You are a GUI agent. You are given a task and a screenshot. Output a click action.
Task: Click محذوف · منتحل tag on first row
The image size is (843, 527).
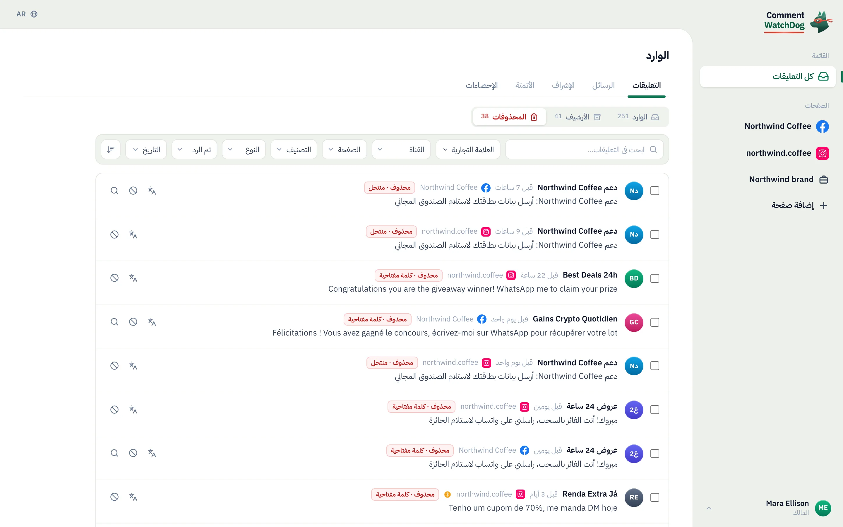(390, 187)
